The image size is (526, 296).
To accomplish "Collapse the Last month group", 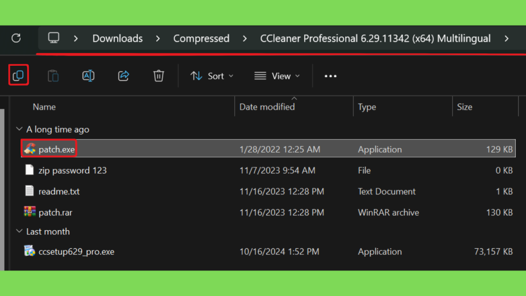I will click(20, 231).
